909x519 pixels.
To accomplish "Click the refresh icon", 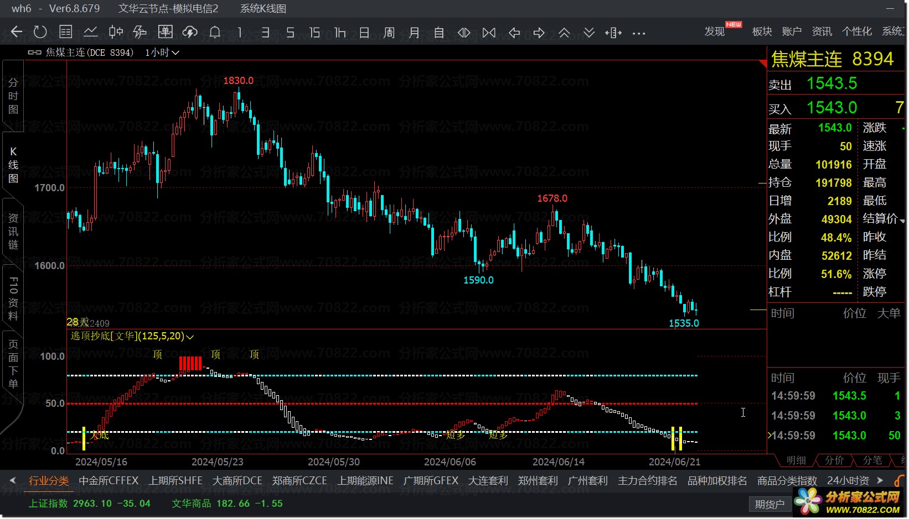I will tap(40, 32).
